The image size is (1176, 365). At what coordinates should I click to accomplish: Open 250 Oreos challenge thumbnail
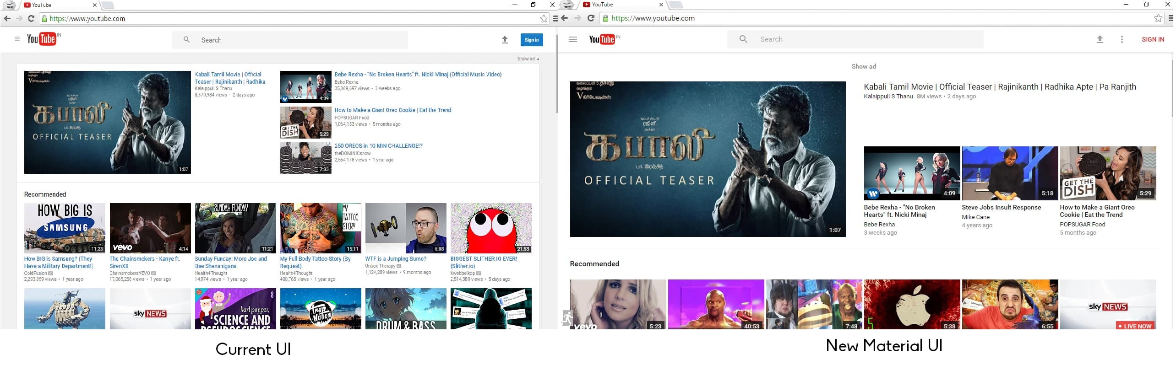click(305, 158)
